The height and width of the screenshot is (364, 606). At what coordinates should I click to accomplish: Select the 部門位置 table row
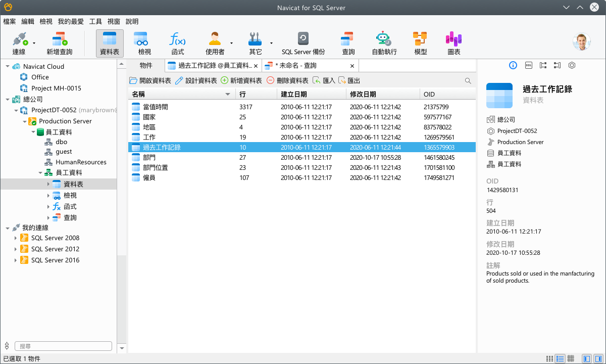[302, 167]
